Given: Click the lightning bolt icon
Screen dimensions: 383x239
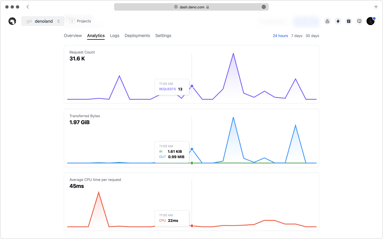Looking at the screenshot, I should click(338, 21).
